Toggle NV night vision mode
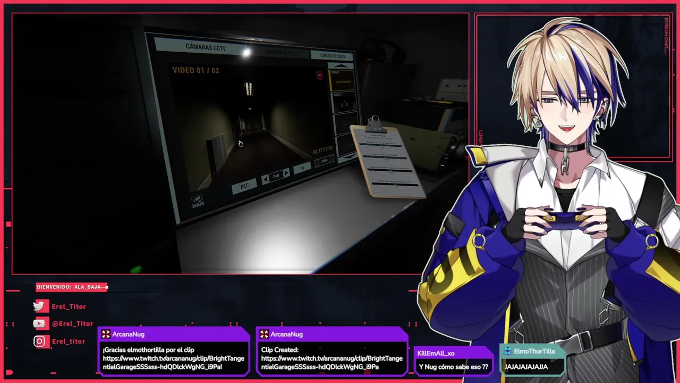 point(302,168)
